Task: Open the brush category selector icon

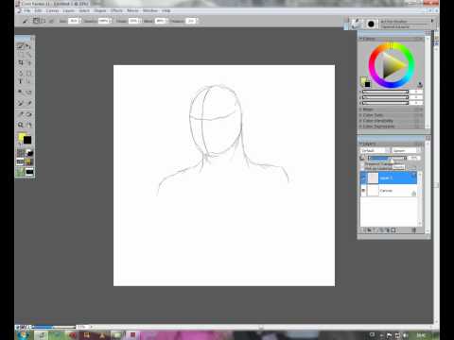Action: pyautogui.click(x=357, y=24)
